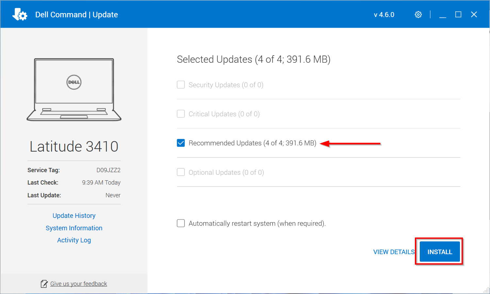Image resolution: width=490 pixels, height=294 pixels.
Task: Close the Dell Command Update window
Action: pyautogui.click(x=474, y=14)
